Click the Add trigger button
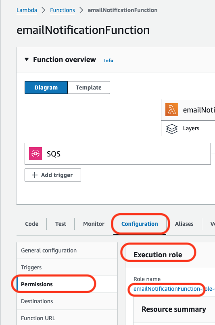This screenshot has height=325, width=215. pyautogui.click(x=53, y=175)
